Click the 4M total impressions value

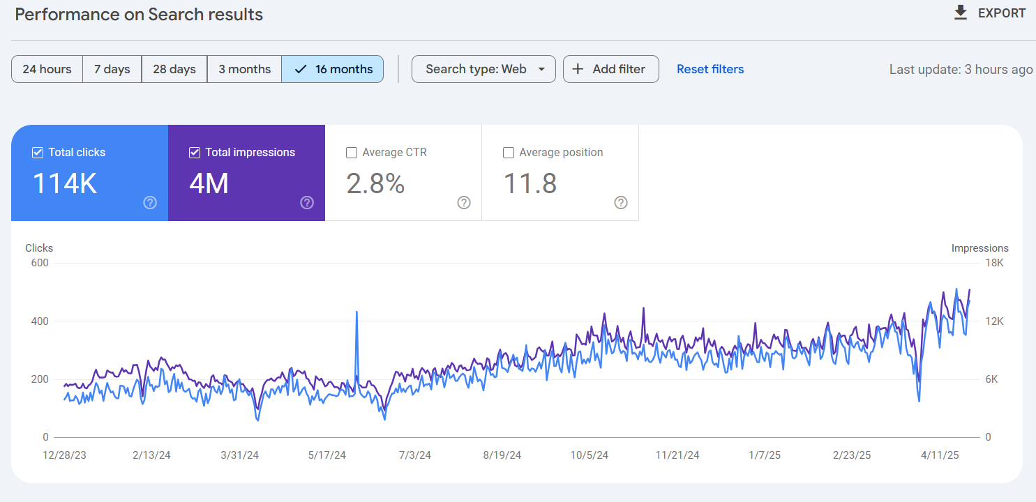pos(209,183)
